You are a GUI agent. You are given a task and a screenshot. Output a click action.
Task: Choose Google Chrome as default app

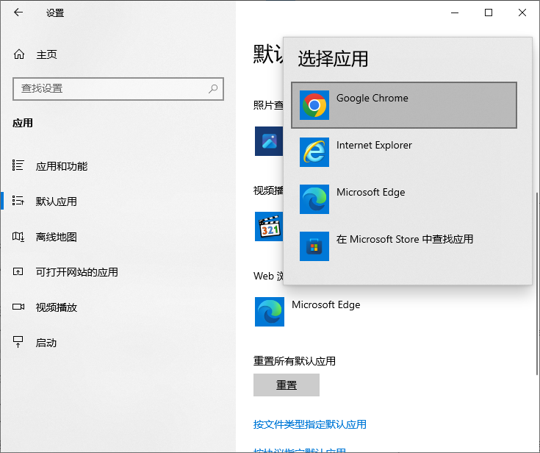[x=404, y=105]
